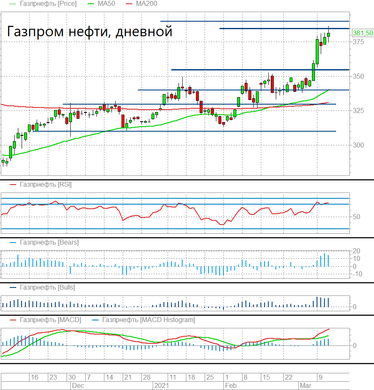Click the Газпрнефть [Price] legend label

[48, 4]
